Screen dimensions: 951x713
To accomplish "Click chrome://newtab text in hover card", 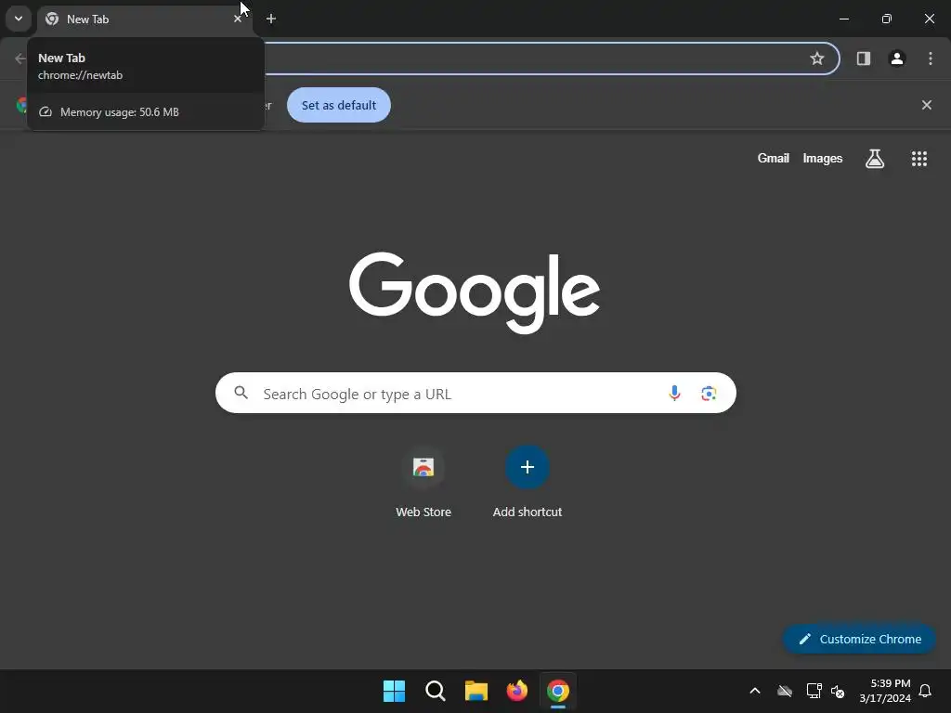I will point(80,75).
